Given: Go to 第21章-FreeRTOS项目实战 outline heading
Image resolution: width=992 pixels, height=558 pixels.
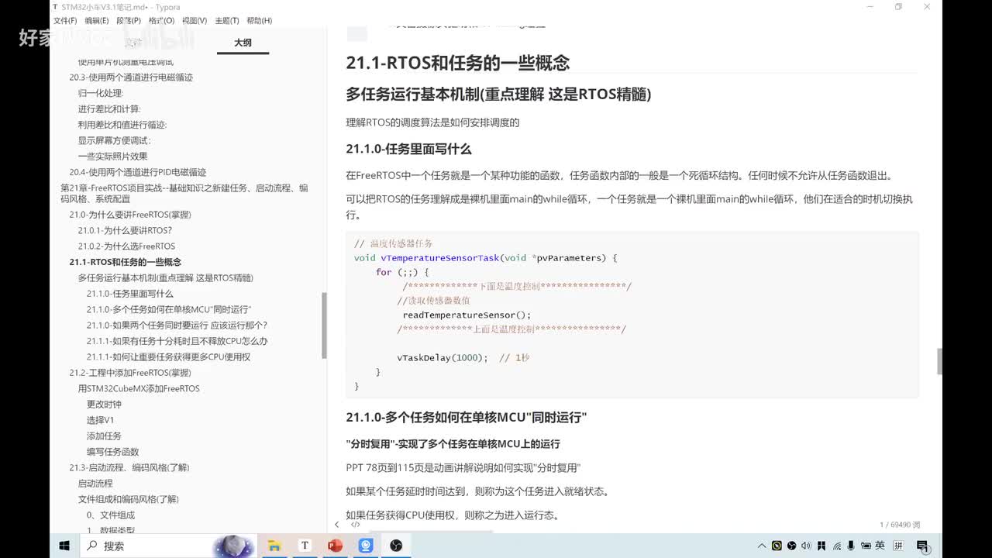Looking at the screenshot, I should point(184,193).
